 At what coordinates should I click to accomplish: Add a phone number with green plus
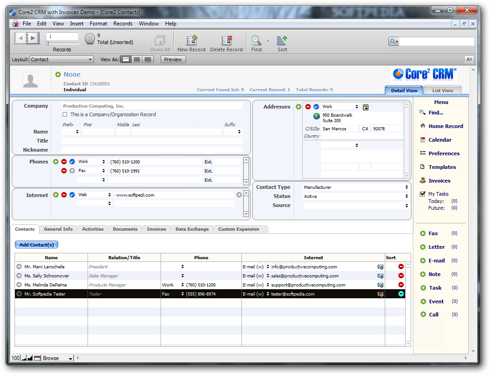[x=56, y=162]
